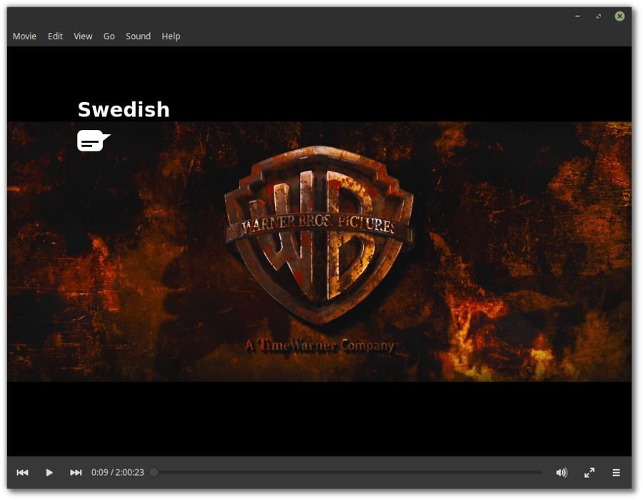Click the subtitle speech-bubble indicator
Image resolution: width=643 pixels, height=500 pixels.
click(x=91, y=140)
